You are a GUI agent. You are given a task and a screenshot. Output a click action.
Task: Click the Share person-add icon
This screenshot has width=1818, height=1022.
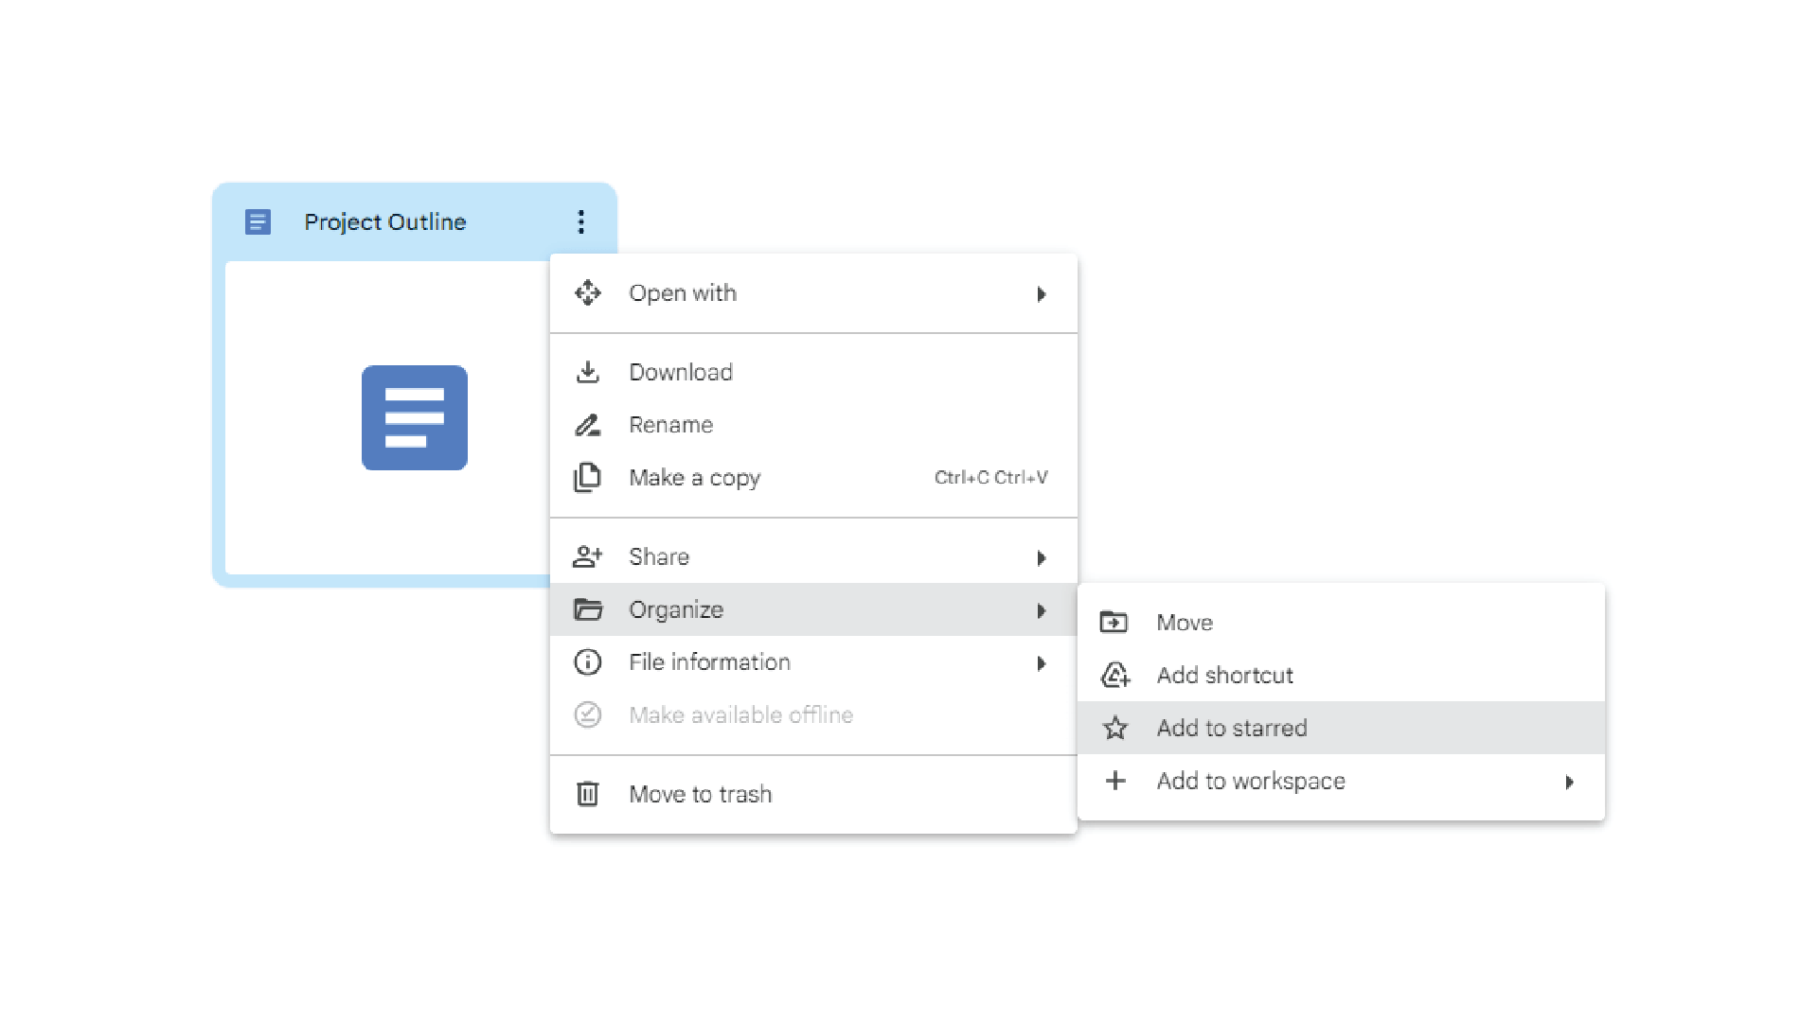tap(587, 556)
